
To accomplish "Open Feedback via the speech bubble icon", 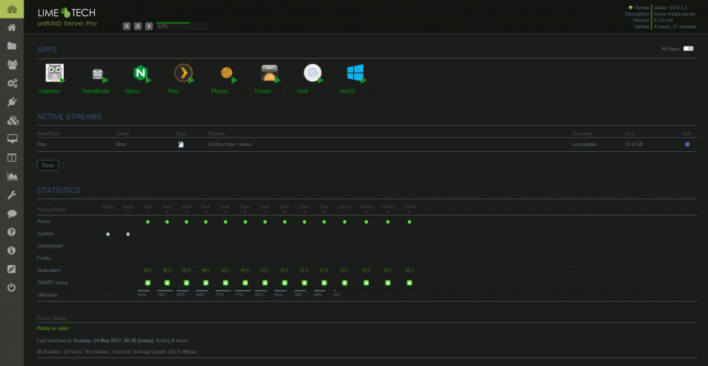I will pos(12,213).
